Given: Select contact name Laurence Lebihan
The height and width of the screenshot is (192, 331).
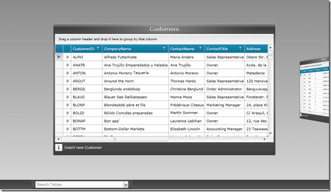Looking at the screenshot, I should [x=187, y=121].
